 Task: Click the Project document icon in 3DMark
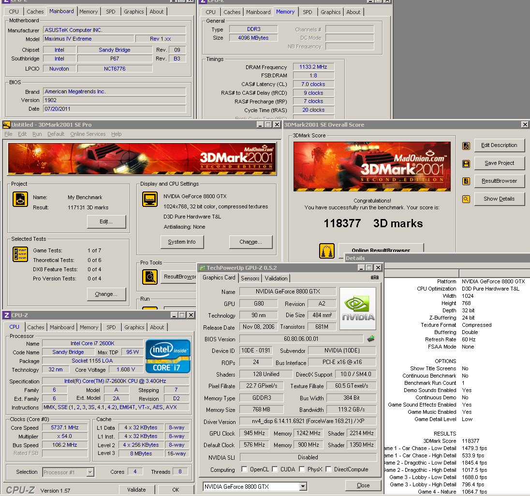point(20,199)
